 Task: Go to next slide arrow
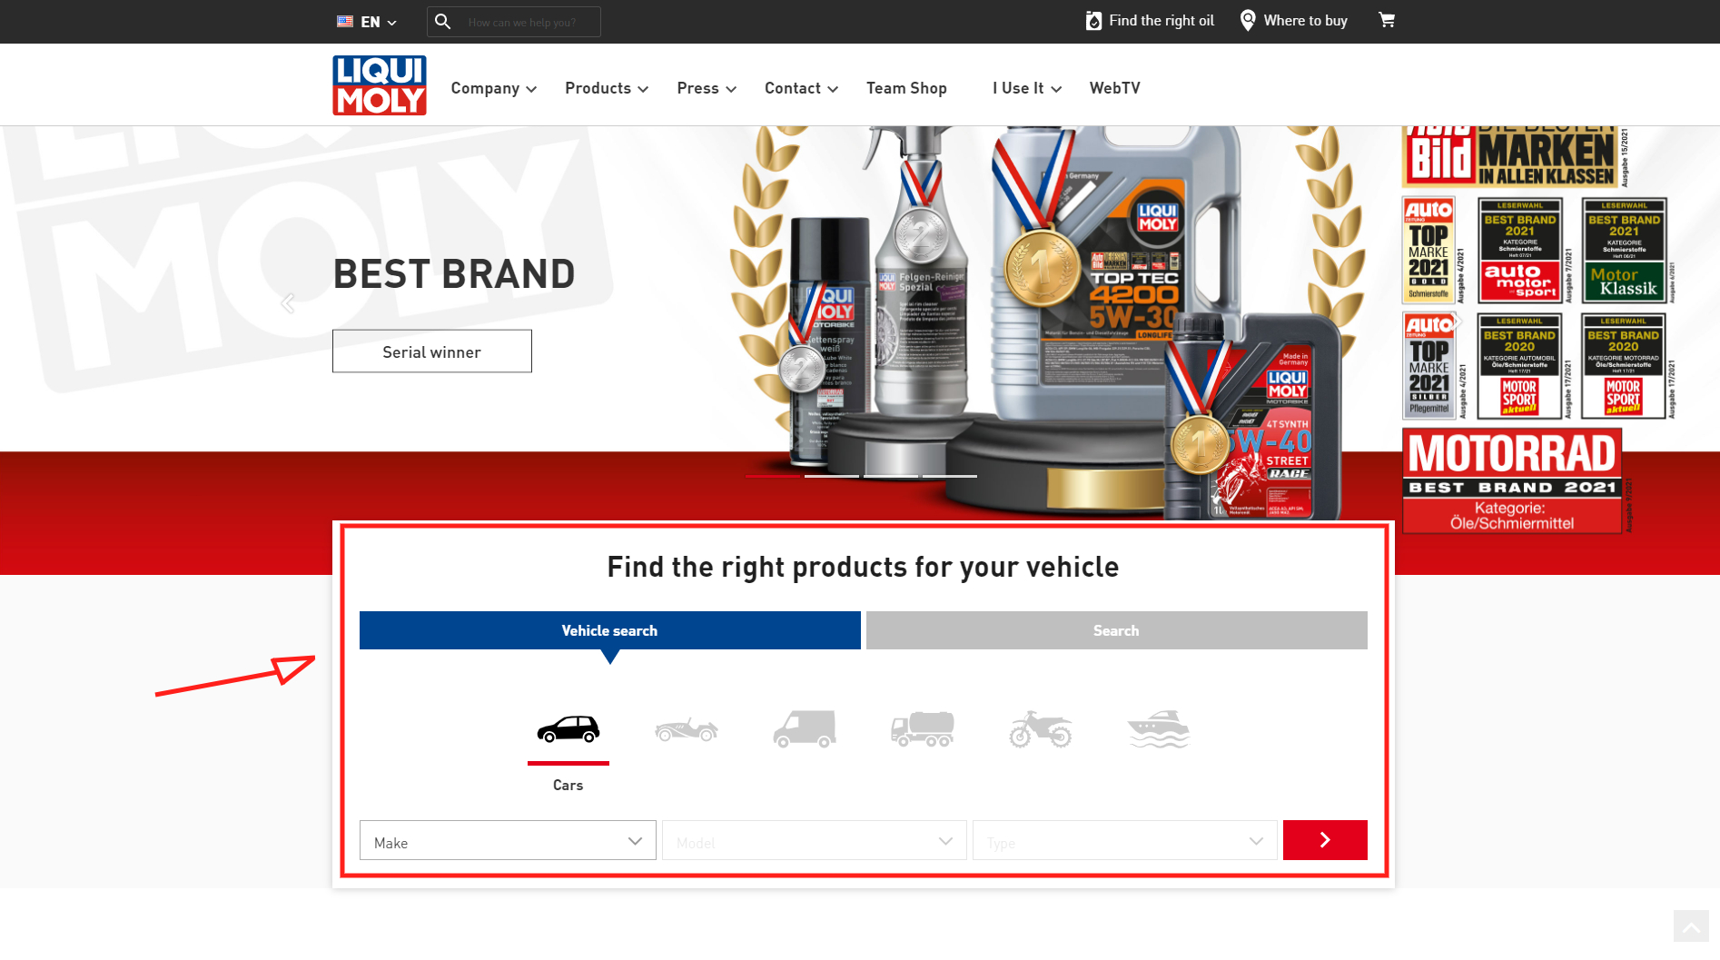tap(1457, 322)
